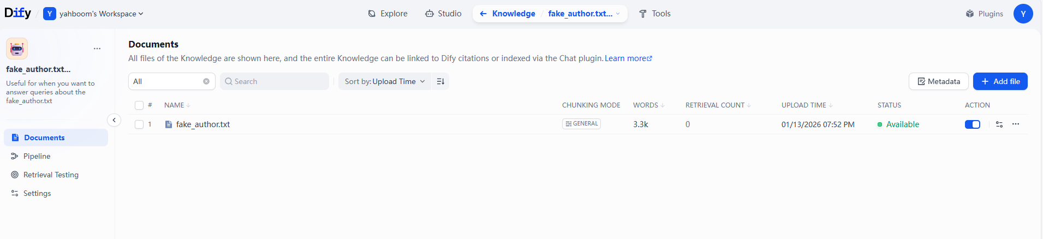
Task: Focus the document Search field
Action: (275, 81)
